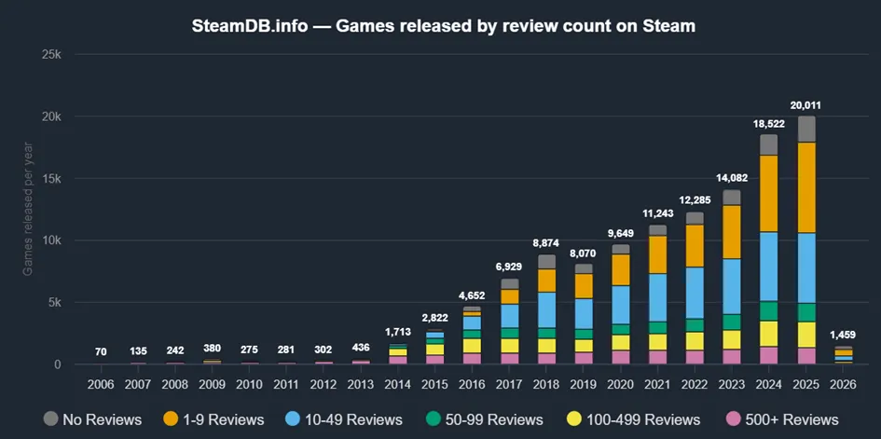The image size is (881, 439).
Task: Select the 2018 bar's blue segment
Action: pos(546,309)
